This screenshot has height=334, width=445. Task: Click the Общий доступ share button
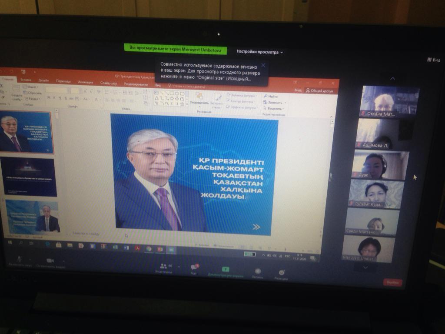coord(319,91)
